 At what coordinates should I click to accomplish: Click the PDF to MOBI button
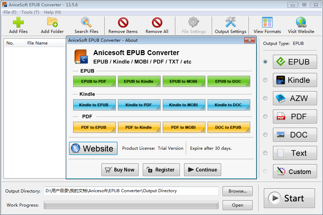[184, 127]
